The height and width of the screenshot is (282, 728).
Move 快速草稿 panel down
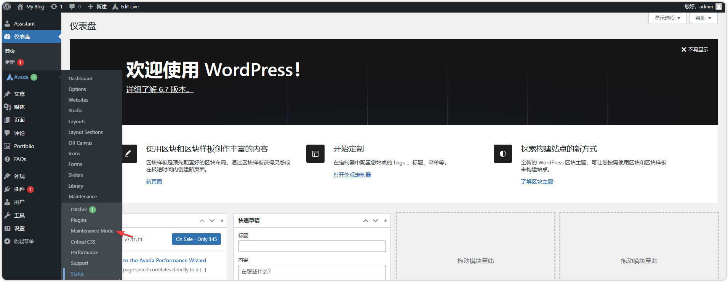coord(376,221)
